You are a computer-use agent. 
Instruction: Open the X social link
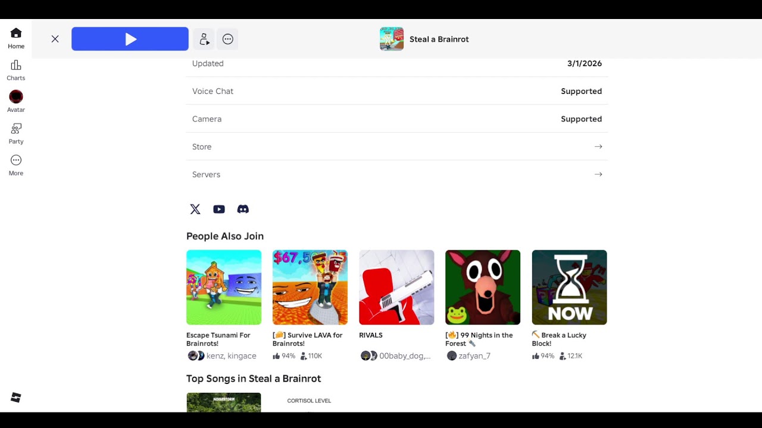(x=195, y=209)
